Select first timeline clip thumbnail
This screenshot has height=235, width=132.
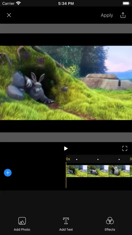77,171
